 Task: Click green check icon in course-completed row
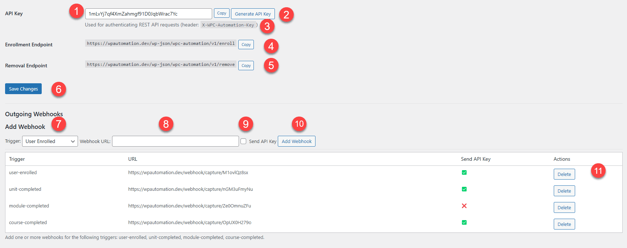(464, 223)
